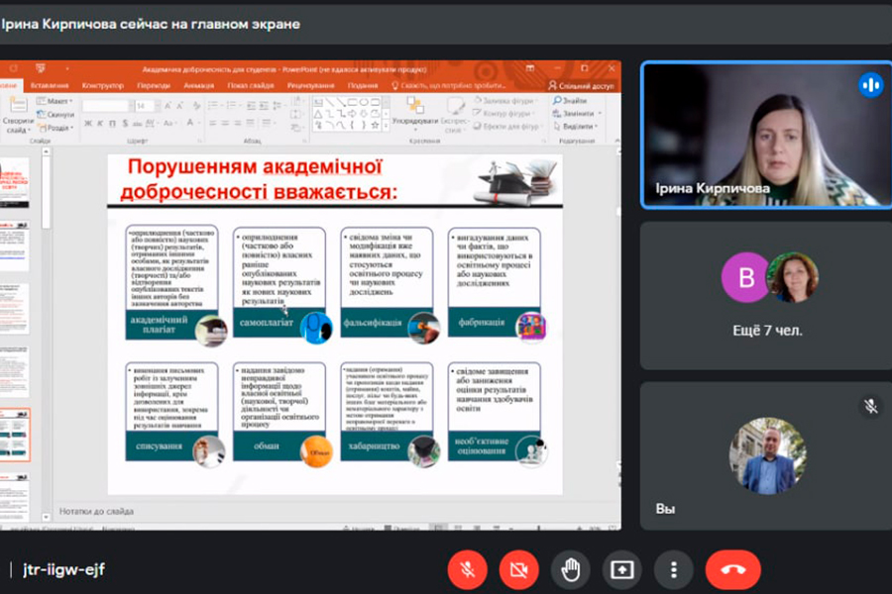Raise your hand in the meeting
The width and height of the screenshot is (892, 594).
pyautogui.click(x=571, y=569)
